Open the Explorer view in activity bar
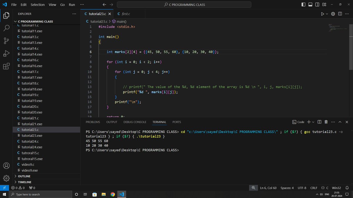 pyautogui.click(x=6, y=16)
